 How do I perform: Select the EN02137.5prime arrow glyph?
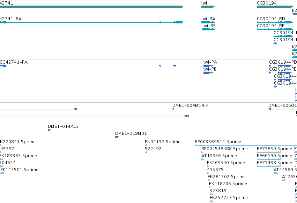coord(146,145)
